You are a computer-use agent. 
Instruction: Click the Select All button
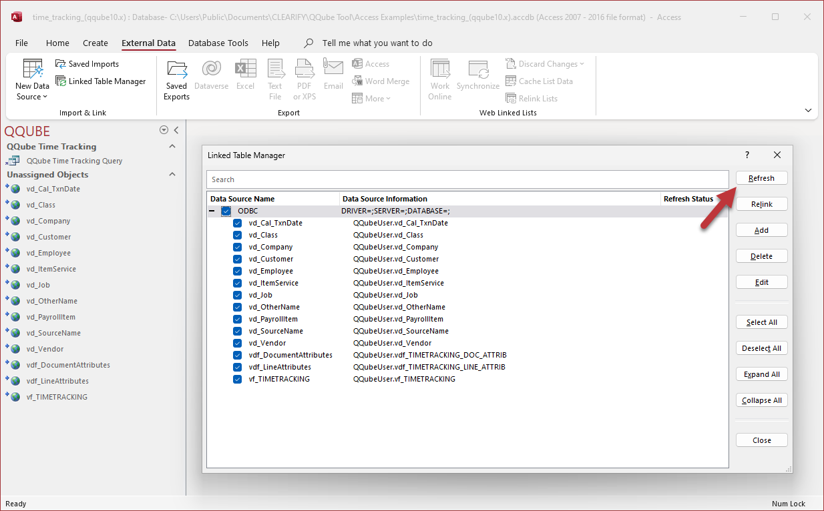click(x=761, y=322)
